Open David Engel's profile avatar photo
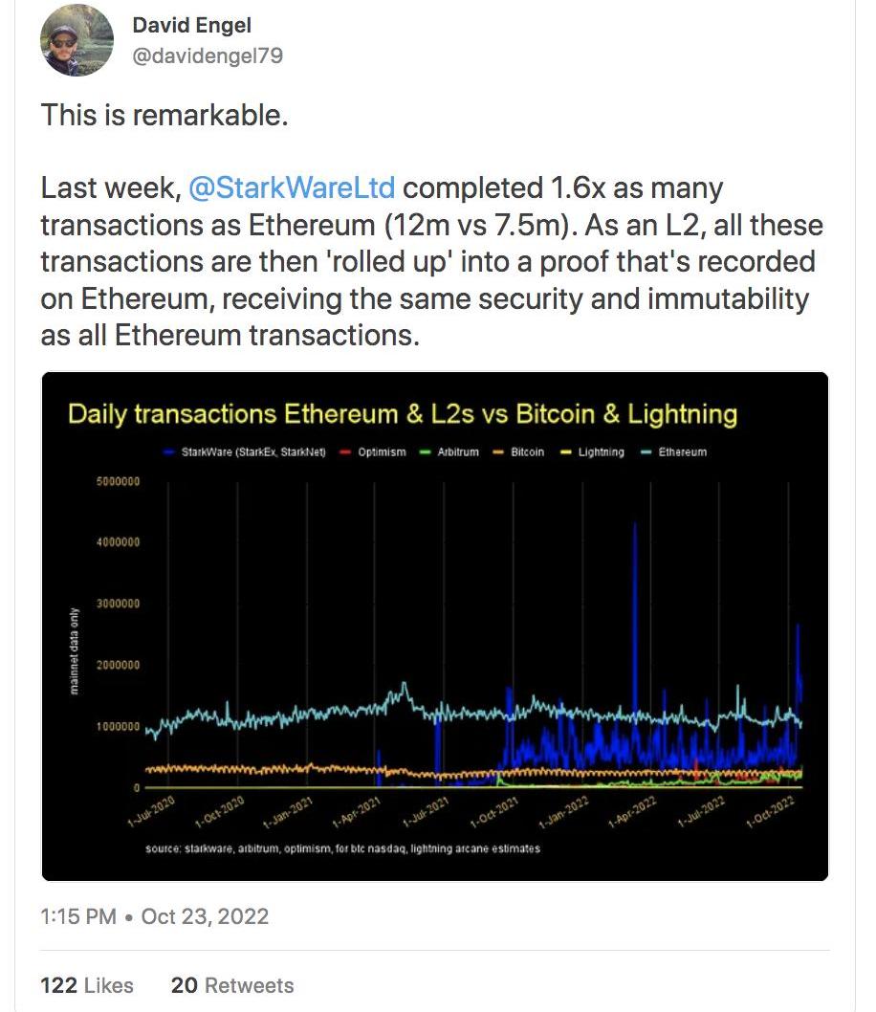 point(77,41)
